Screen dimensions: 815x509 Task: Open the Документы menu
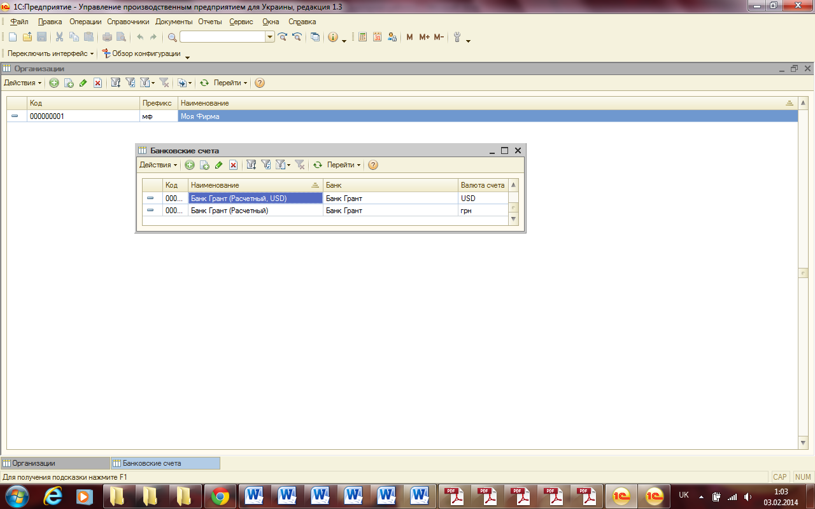pos(174,22)
